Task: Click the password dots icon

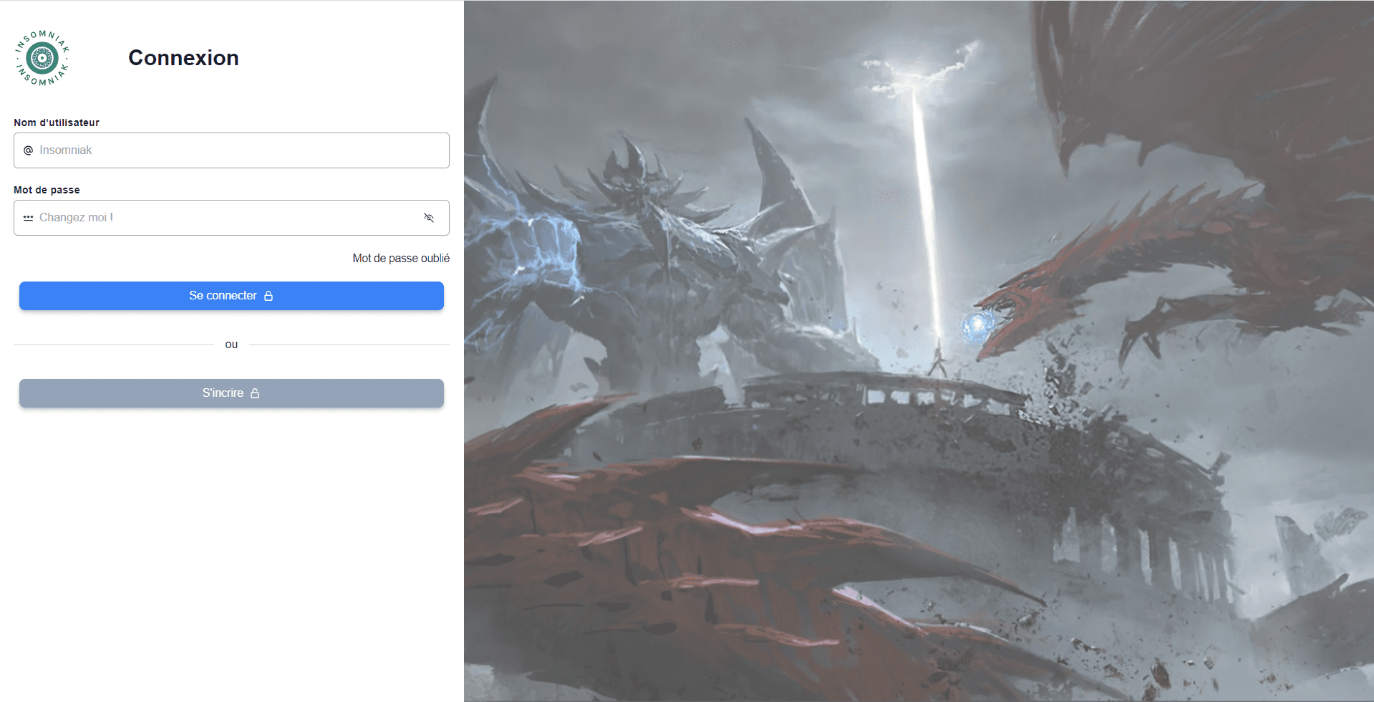Action: point(29,218)
